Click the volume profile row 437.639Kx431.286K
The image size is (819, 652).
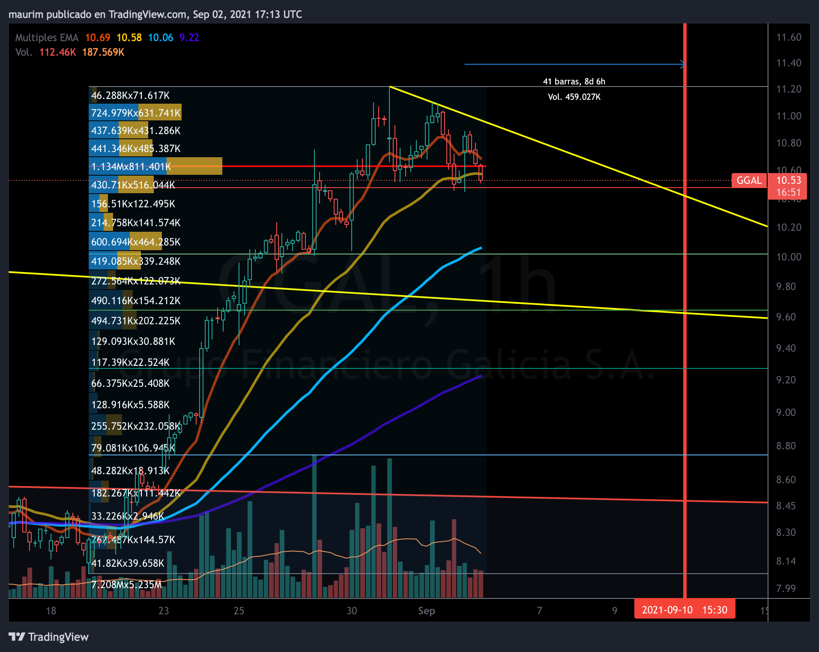point(135,131)
